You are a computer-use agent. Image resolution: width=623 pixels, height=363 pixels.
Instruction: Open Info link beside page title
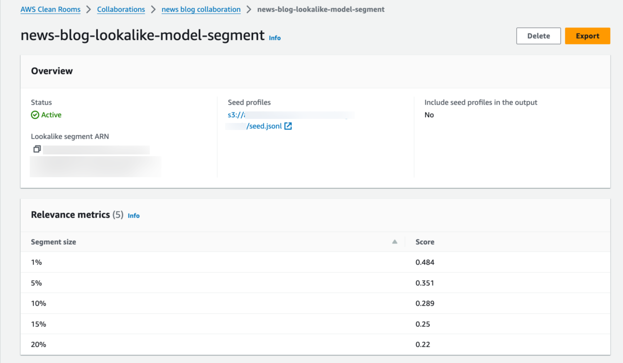tap(275, 38)
